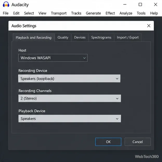Screen dimensions: 162x162
Task: Maximize the Audacity window
Action: point(140,4)
